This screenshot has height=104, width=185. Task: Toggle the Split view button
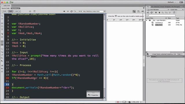[x=11, y=11]
